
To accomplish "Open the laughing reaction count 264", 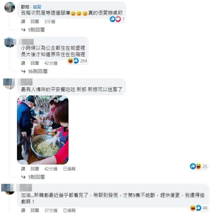I will pos(78,61).
